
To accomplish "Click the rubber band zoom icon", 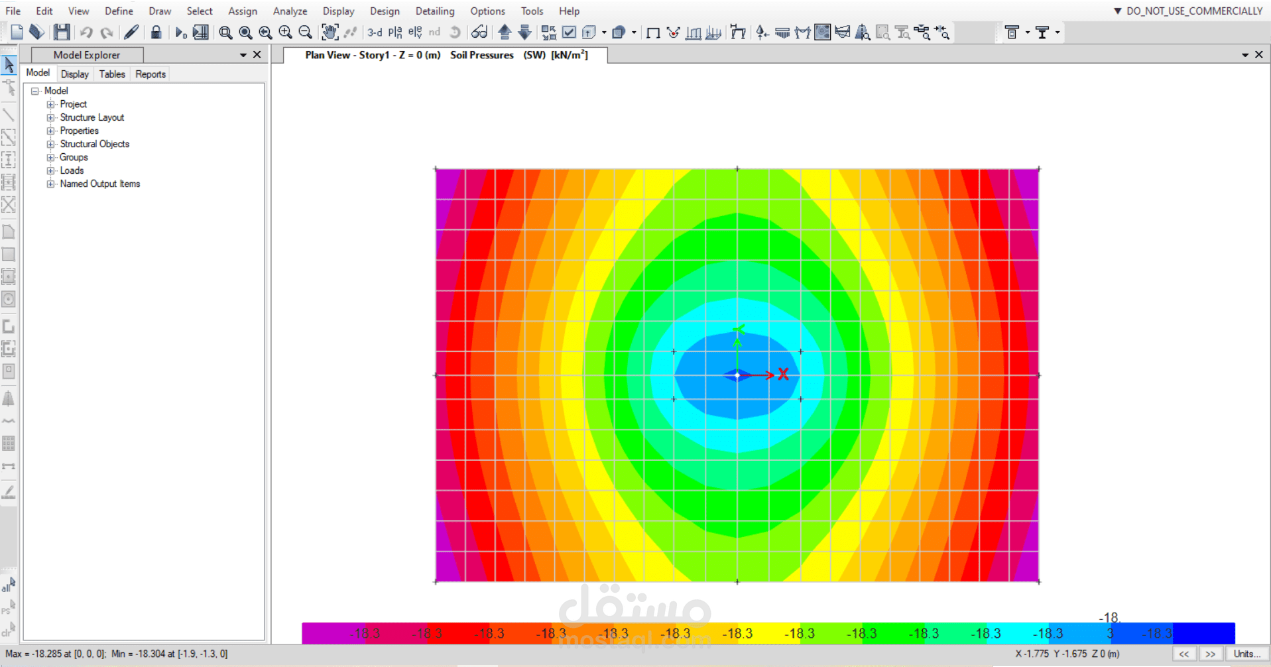I will (x=225, y=32).
